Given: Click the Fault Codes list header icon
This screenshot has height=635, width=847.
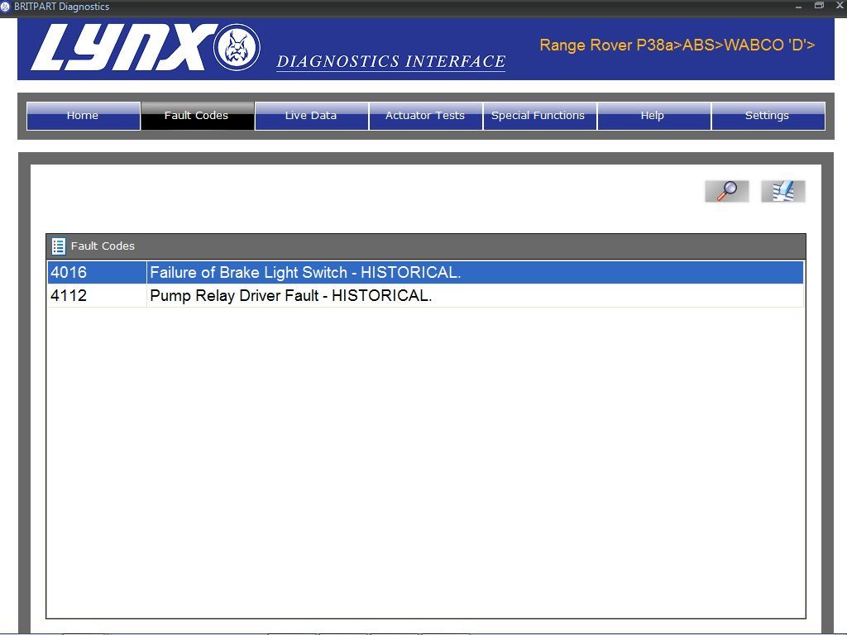Looking at the screenshot, I should tap(59, 246).
